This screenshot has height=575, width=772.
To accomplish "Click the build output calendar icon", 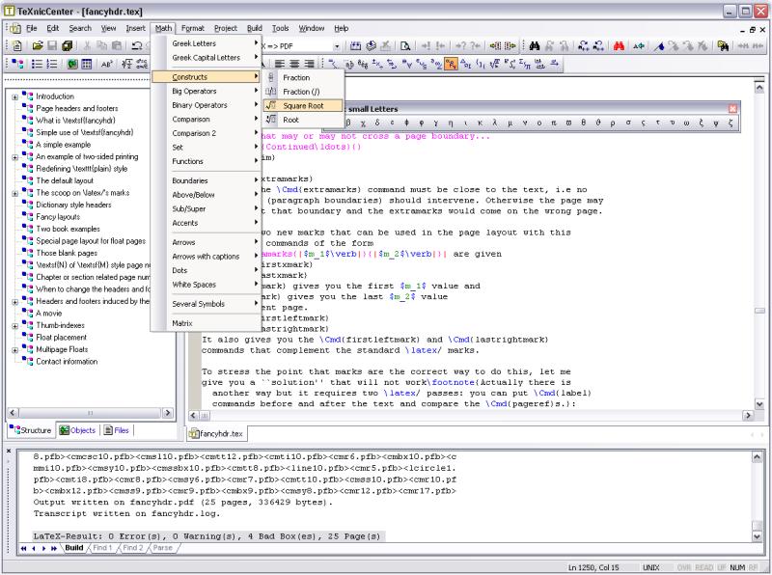I will coord(355,45).
